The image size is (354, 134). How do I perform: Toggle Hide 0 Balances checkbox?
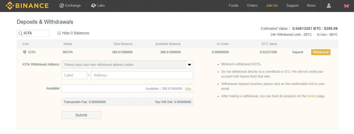coord(59,33)
